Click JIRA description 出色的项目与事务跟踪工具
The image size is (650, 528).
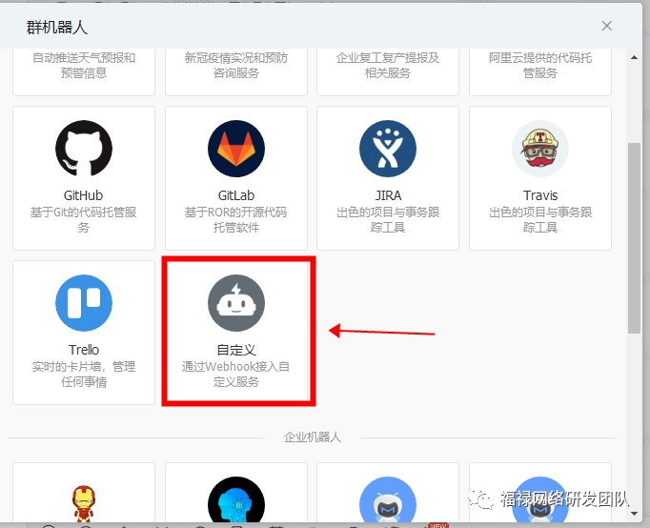point(388,219)
